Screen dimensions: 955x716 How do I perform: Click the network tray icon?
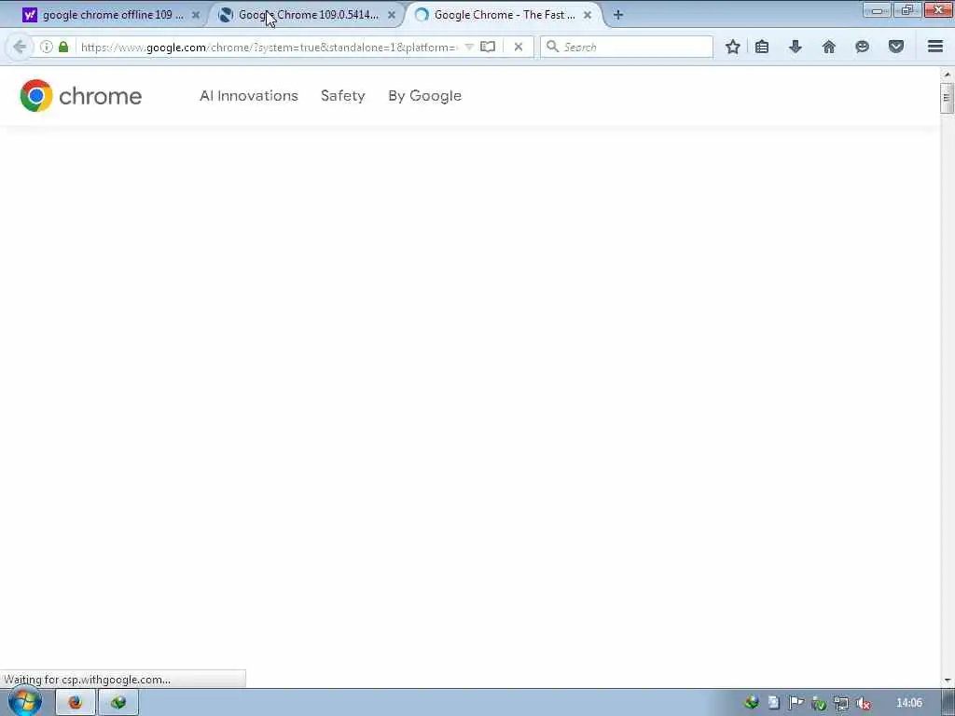coord(840,703)
